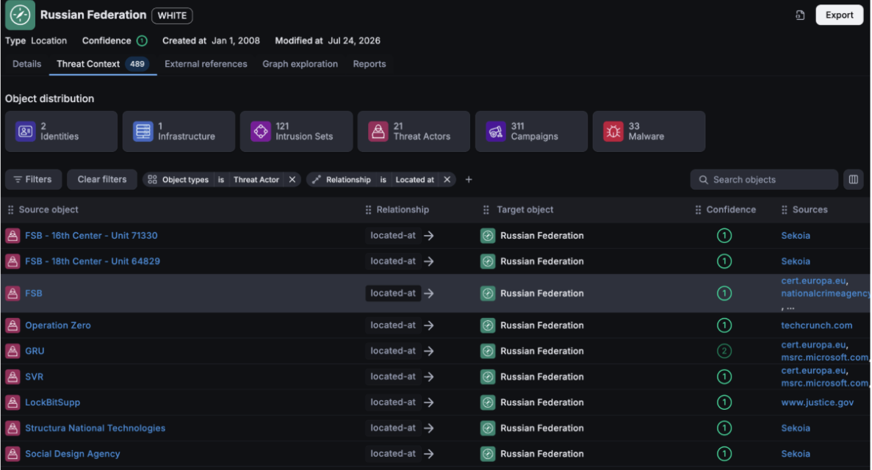Open FSB - 18th Center - Unit 64829
The height and width of the screenshot is (470, 872).
93,261
